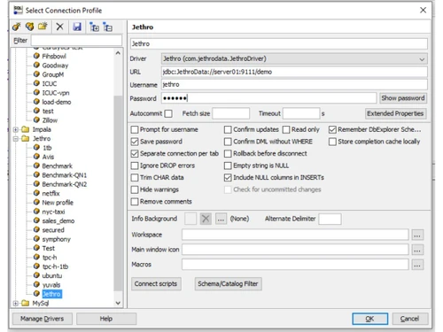Add a new profile group
The height and width of the screenshot is (332, 443).
coord(43,27)
